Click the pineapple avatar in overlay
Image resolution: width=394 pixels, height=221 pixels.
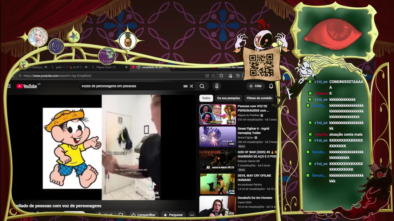127,41
